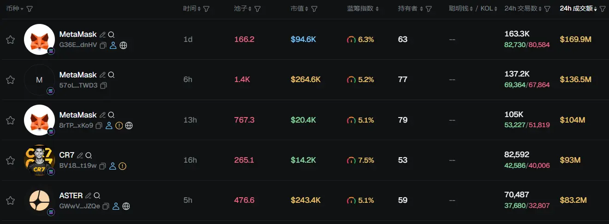
Task: Sort by 持有者 column header
Action: 408,9
